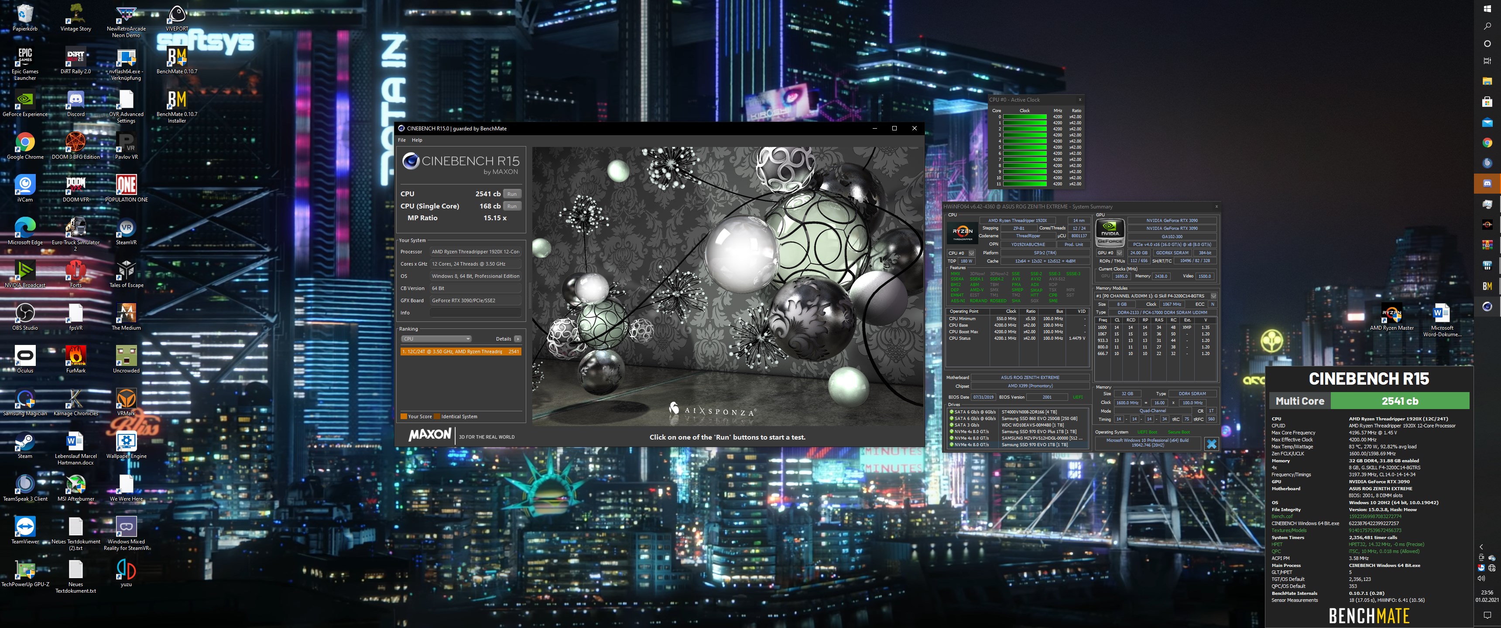The width and height of the screenshot is (1501, 628).
Task: Open the GPU #0 dropdown in HWiNFO
Action: click(x=1110, y=253)
